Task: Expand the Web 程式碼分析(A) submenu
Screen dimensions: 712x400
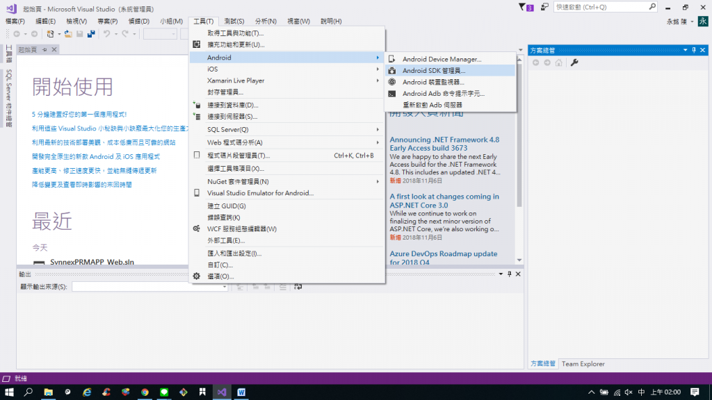Action: tap(287, 142)
